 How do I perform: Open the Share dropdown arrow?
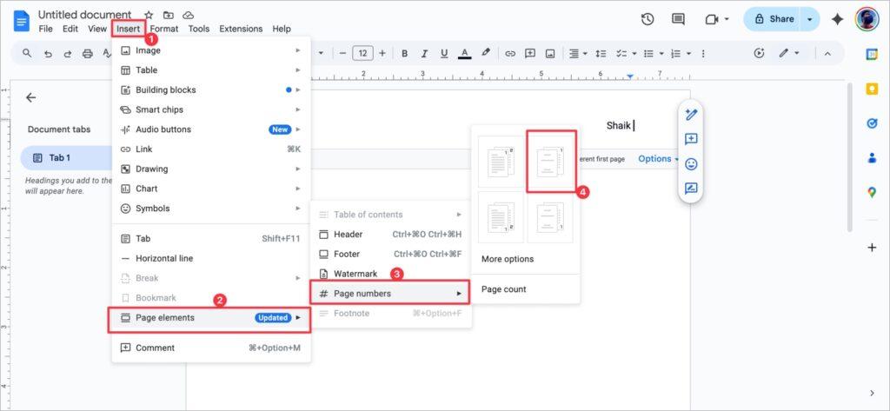point(810,19)
